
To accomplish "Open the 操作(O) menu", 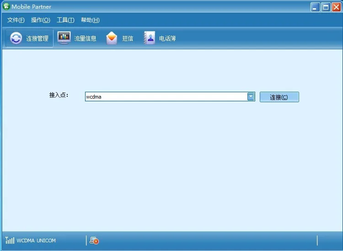I will pos(41,20).
